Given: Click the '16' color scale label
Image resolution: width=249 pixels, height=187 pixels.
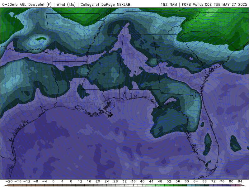Looking at the screenshot, I should pyautogui.click(x=89, y=181).
